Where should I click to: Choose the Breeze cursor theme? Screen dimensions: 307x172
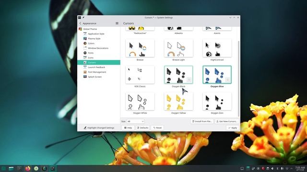140,48
